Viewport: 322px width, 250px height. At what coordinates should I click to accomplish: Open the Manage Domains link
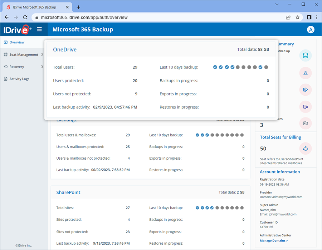point(274,241)
